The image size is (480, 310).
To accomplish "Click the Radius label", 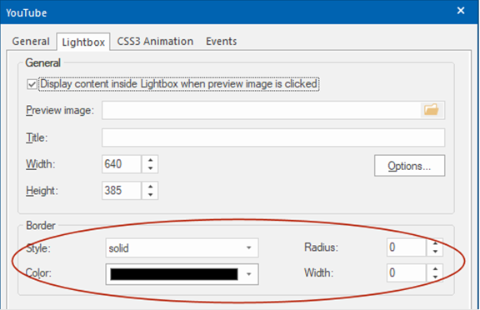I will 321,247.
